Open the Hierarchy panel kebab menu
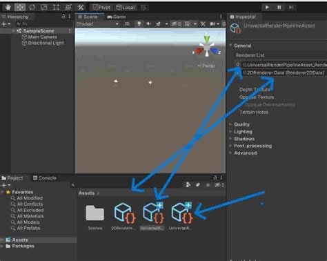This screenshot has width=327, height=261. point(69,17)
